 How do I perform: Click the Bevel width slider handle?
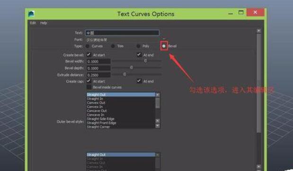pyautogui.click(x=145, y=61)
